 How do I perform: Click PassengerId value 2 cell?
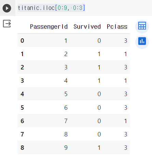(66, 54)
